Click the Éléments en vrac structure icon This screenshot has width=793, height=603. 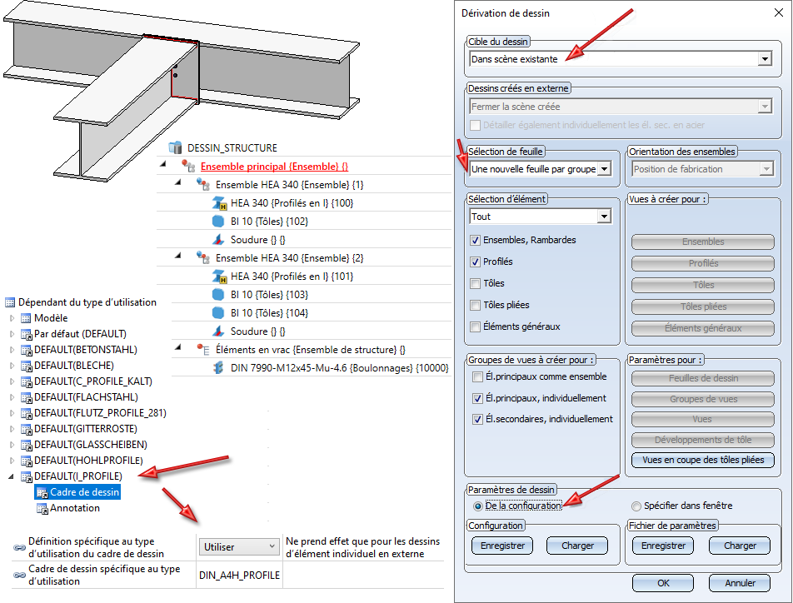pos(203,350)
